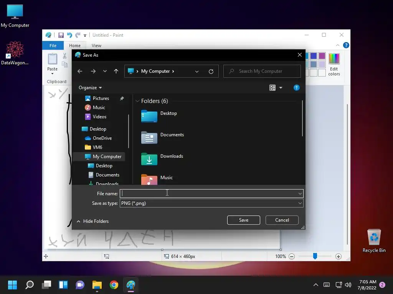
Task: Select OneDrive in the navigation pane
Action: (102, 138)
